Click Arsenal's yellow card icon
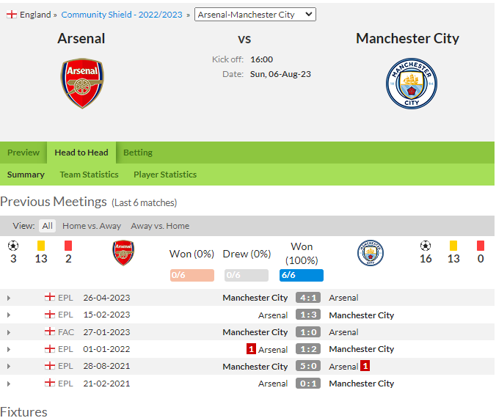This screenshot has width=496, height=418. coord(41,246)
